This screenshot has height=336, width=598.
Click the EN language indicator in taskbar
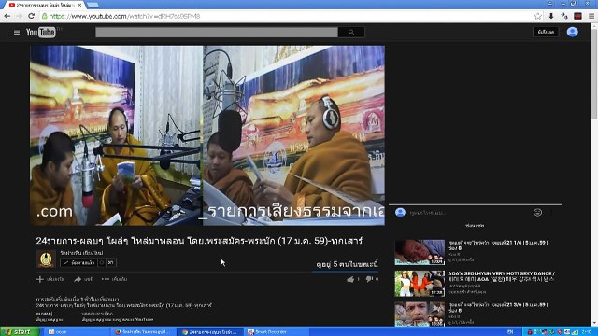point(510,332)
